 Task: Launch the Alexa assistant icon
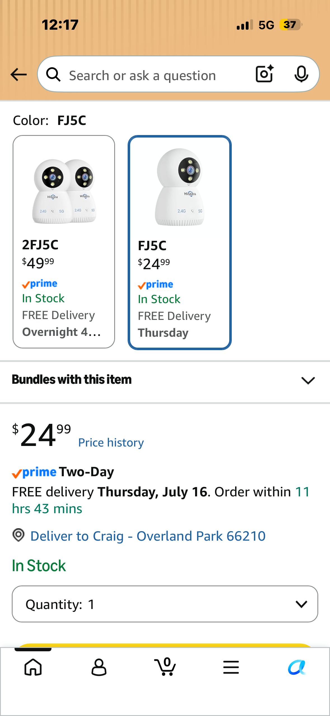(297, 667)
